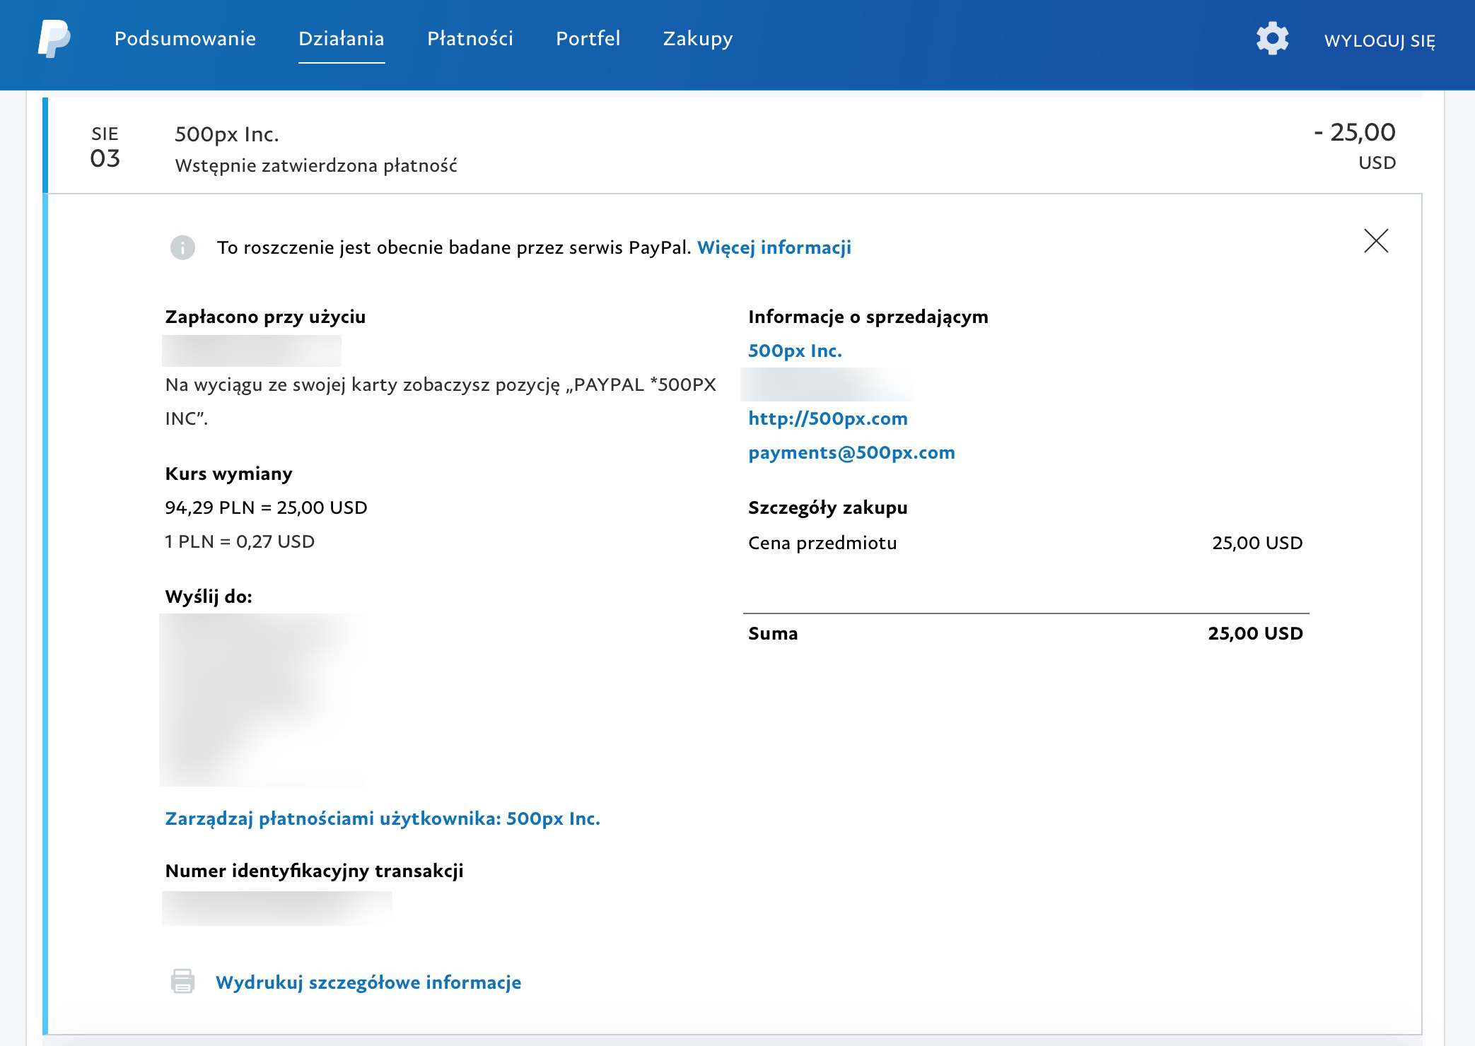
Task: Click the SIE 03 date label
Action: [105, 147]
